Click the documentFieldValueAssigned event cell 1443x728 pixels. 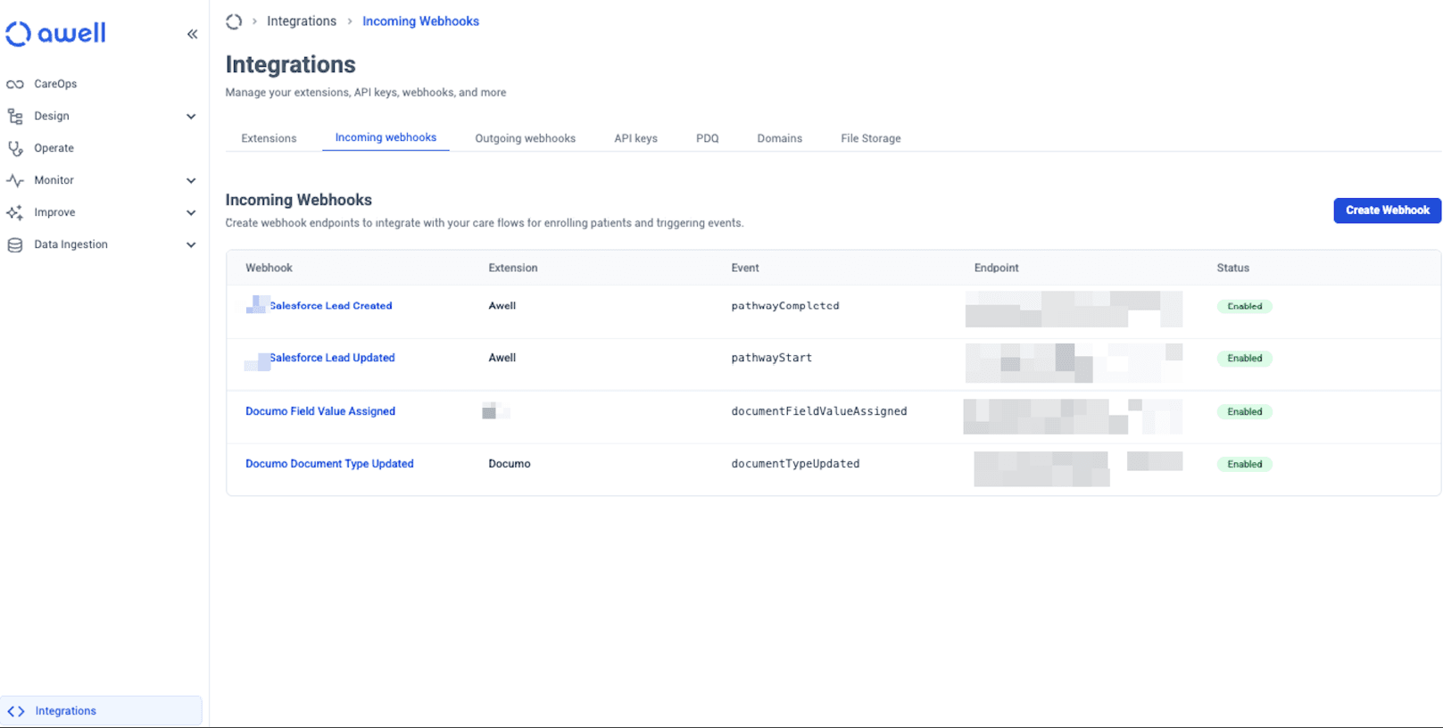coord(819,411)
